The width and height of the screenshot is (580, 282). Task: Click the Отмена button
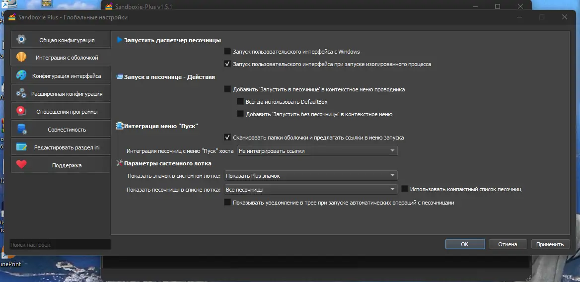pos(507,244)
